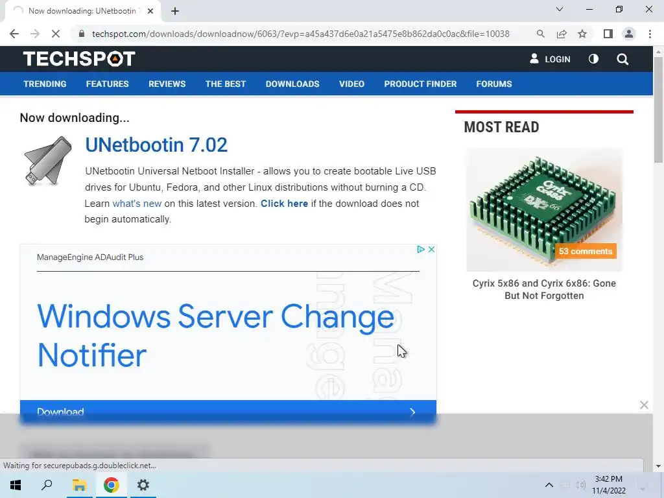Image resolution: width=664 pixels, height=498 pixels.
Task: Share this page via the share icon
Action: [x=562, y=34]
